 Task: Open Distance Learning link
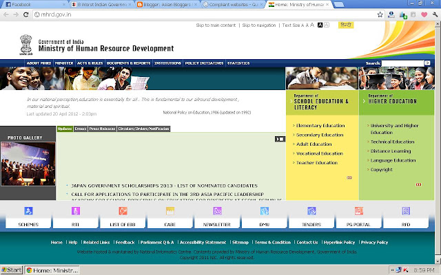[391, 151]
